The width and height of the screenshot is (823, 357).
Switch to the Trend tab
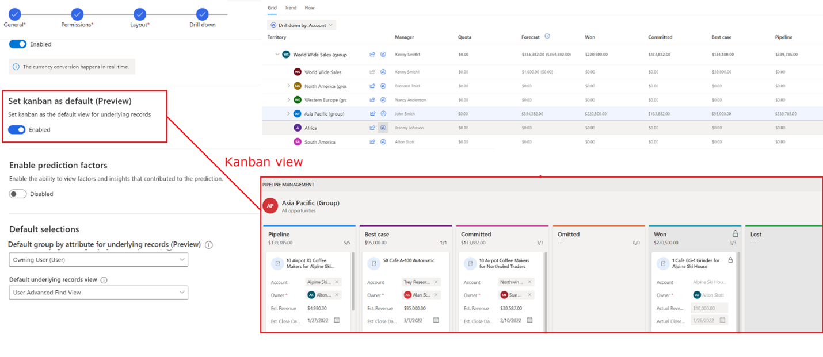[x=291, y=7]
